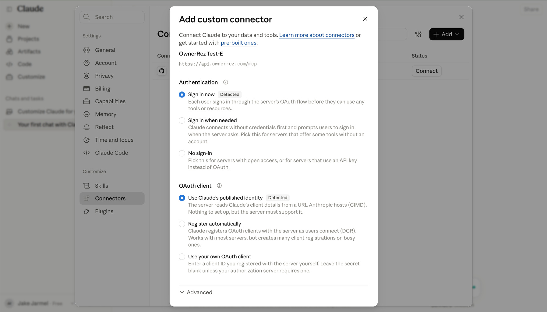Click the Claude Code brackets icon
The width and height of the screenshot is (547, 312).
click(x=86, y=153)
